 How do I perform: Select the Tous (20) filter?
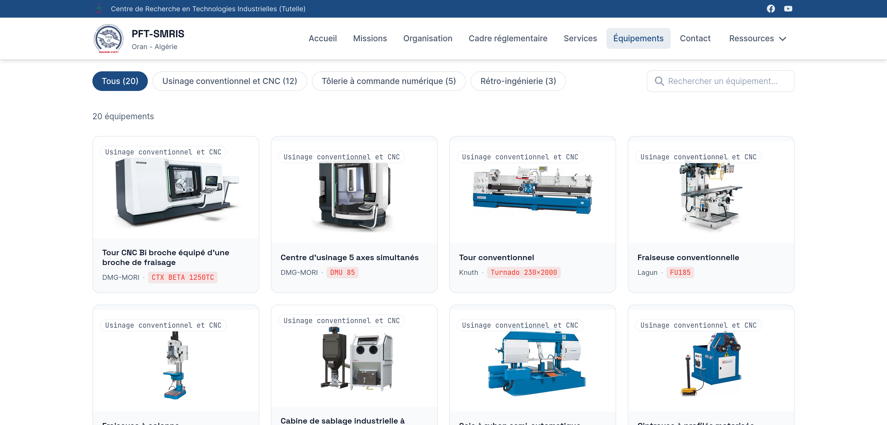click(x=120, y=81)
